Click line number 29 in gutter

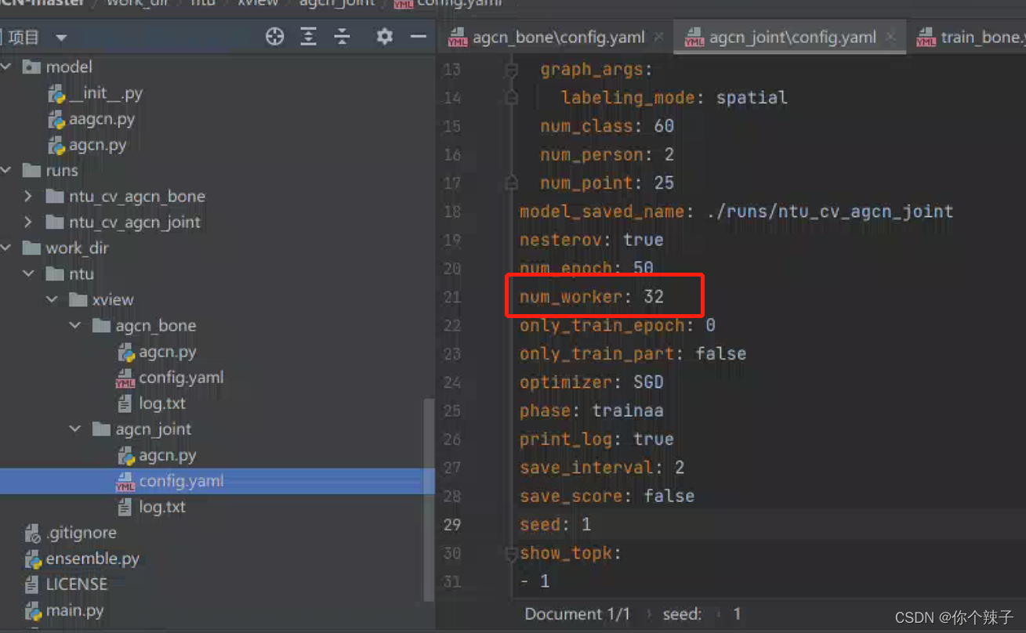[x=452, y=524]
